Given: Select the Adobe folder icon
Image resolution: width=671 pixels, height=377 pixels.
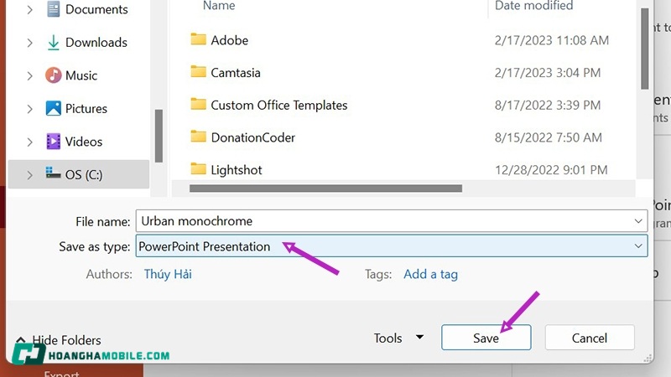Looking at the screenshot, I should pos(198,39).
